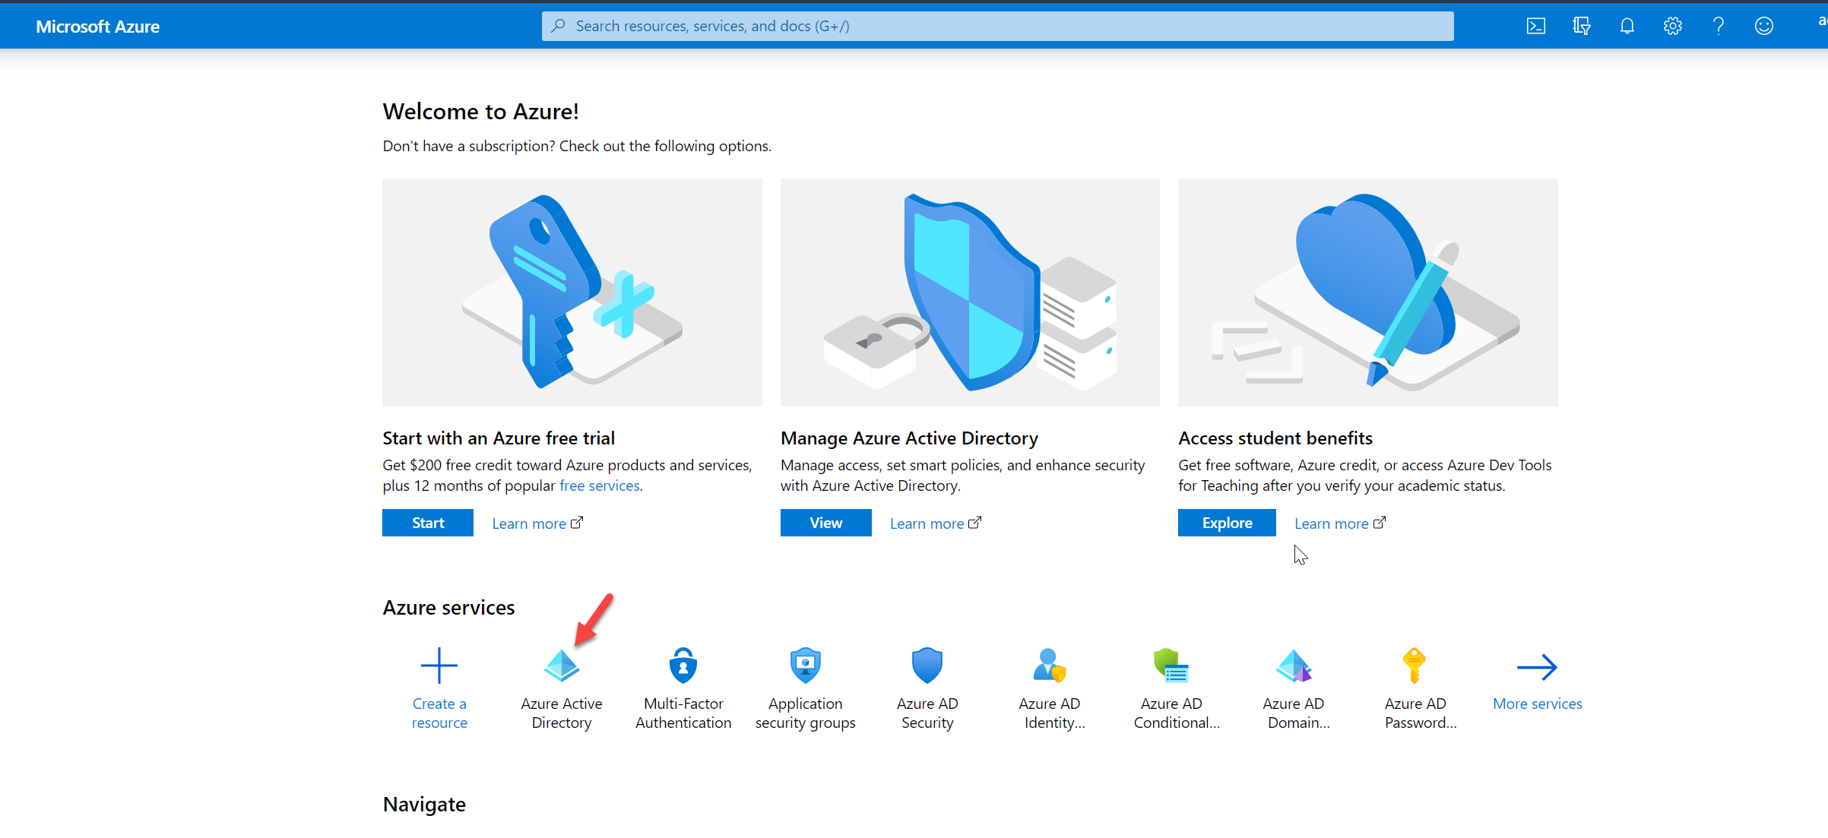1828x838 pixels.
Task: Open Azure AD Security shield icon
Action: click(x=927, y=666)
